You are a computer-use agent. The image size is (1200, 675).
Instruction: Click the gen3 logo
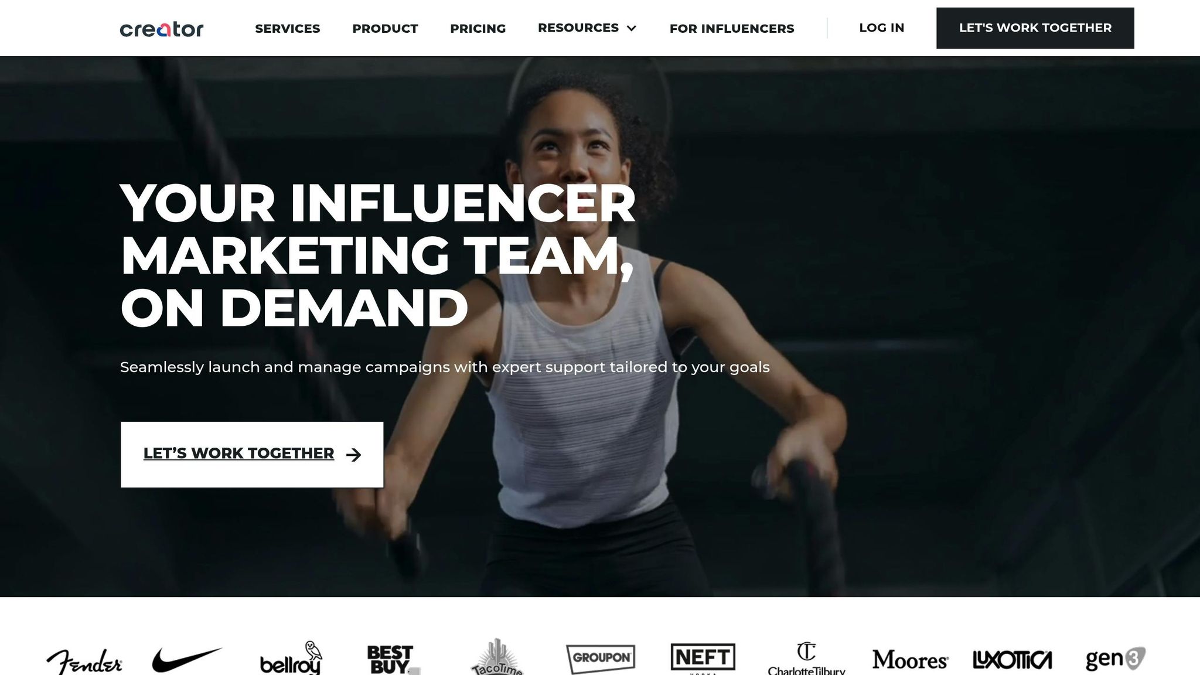pyautogui.click(x=1116, y=659)
